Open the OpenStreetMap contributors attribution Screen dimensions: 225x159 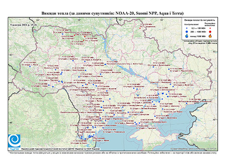194,149
